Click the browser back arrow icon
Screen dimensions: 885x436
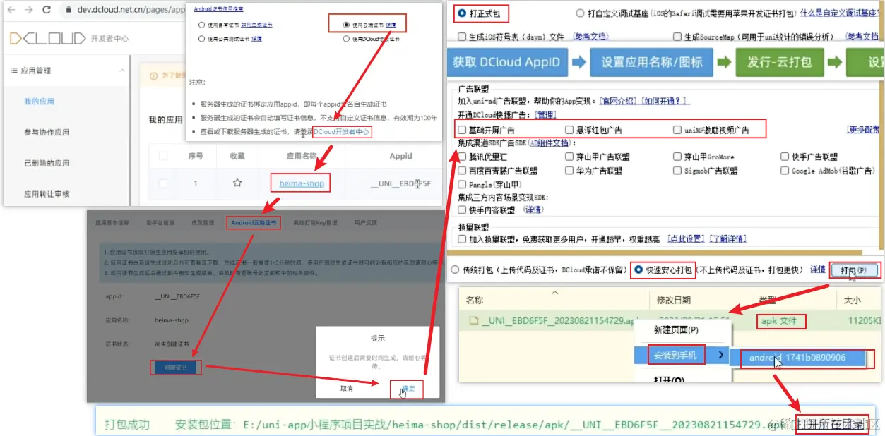tap(11, 10)
